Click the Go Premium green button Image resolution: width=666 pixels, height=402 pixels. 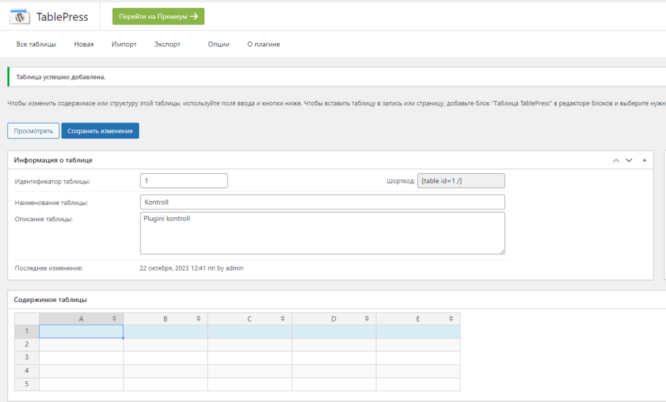click(x=158, y=16)
